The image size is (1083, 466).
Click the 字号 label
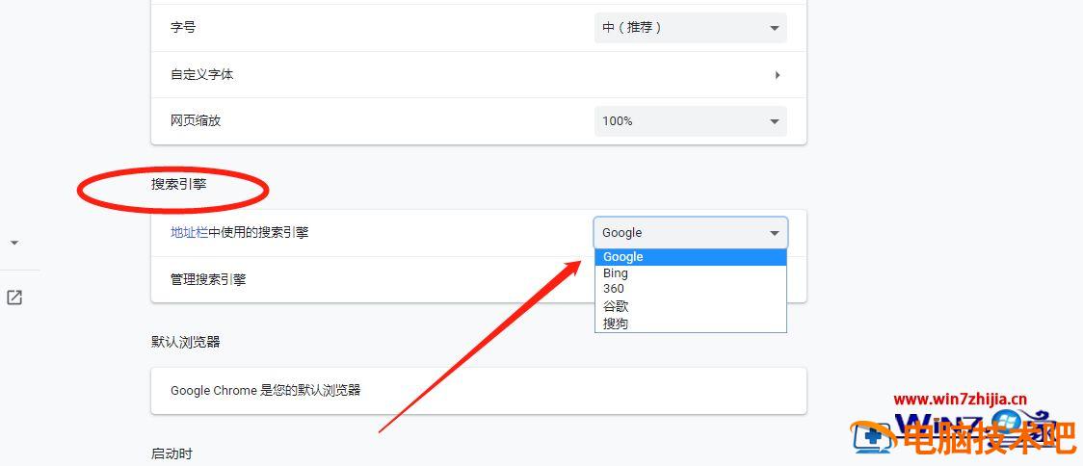click(x=183, y=28)
